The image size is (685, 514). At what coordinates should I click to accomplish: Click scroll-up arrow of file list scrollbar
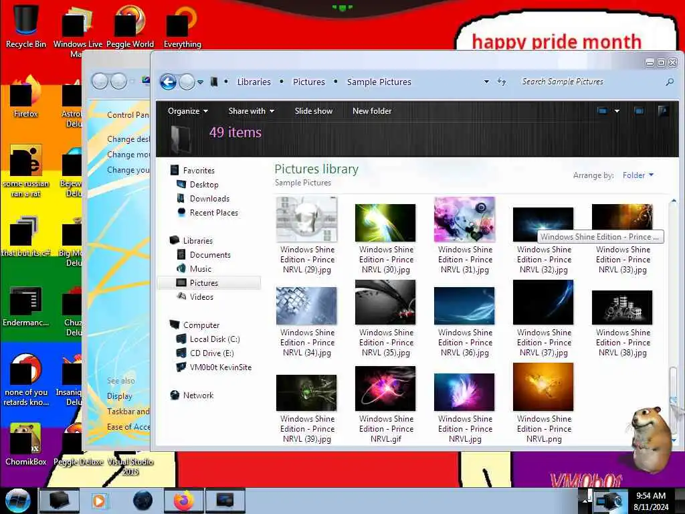click(x=673, y=201)
